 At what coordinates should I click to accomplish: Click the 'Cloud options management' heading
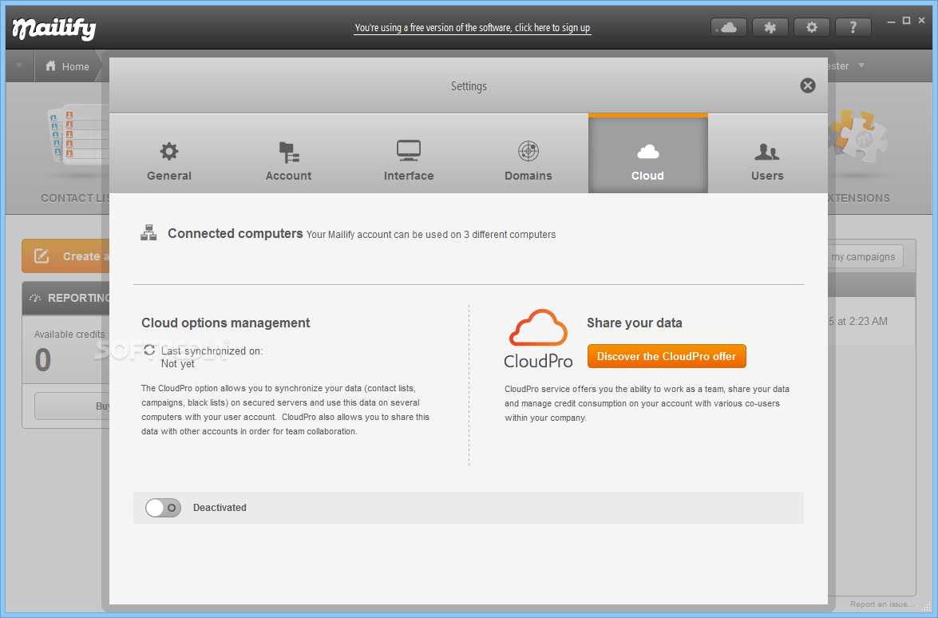click(x=226, y=323)
